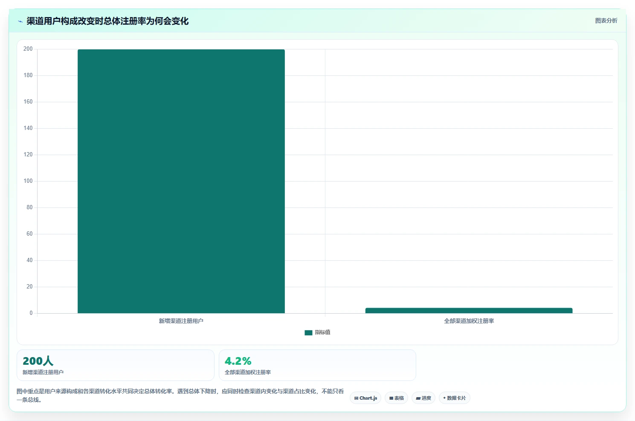
Task: Select the 表格 tag pill
Action: point(396,398)
